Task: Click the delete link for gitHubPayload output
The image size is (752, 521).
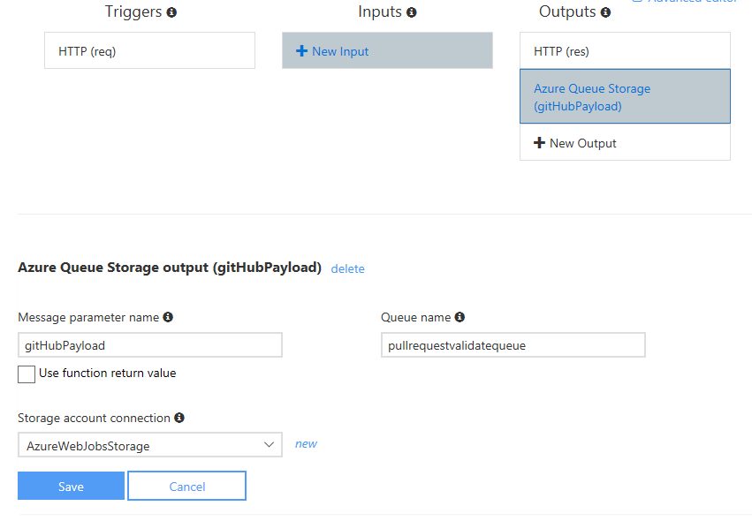Action: click(347, 268)
